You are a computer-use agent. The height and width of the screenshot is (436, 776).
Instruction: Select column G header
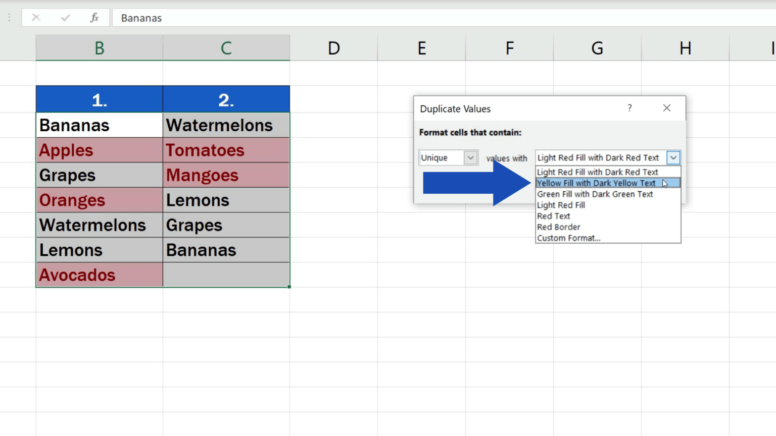click(x=598, y=48)
